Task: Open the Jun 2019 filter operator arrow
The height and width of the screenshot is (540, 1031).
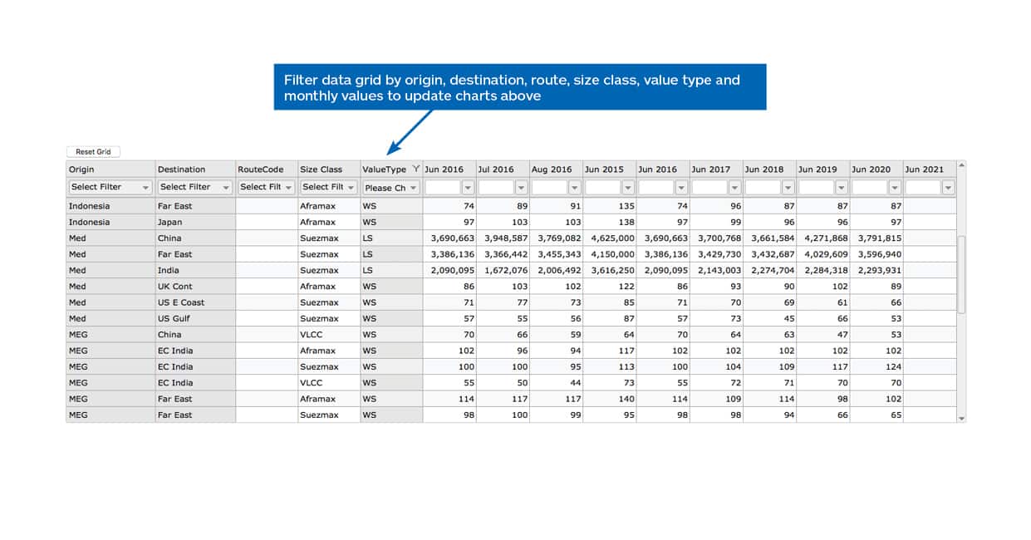Action: [841, 188]
